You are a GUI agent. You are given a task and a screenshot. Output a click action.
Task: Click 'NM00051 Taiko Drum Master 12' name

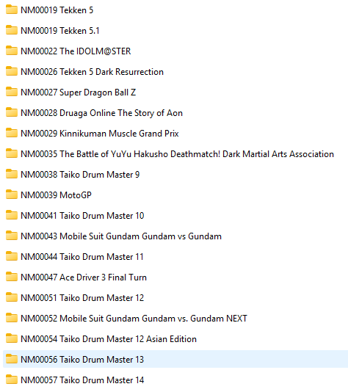(82, 298)
